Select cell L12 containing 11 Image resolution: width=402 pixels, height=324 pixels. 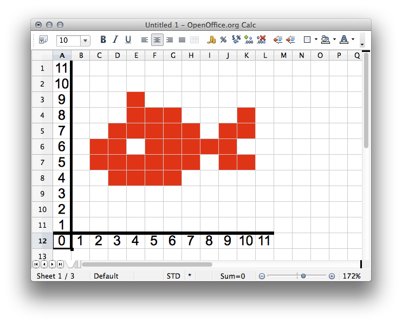(265, 241)
